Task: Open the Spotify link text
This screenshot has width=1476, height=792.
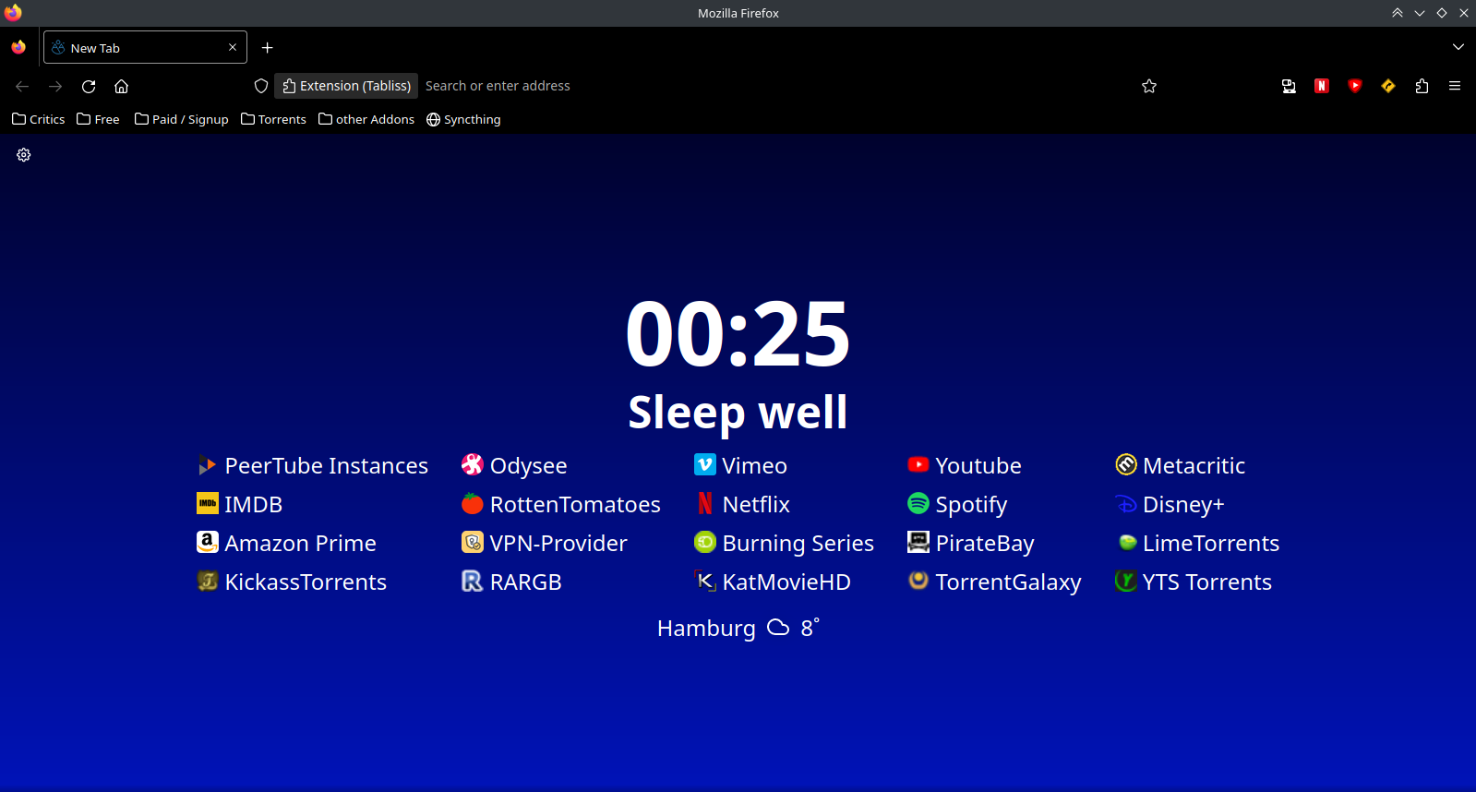Action: 971,505
